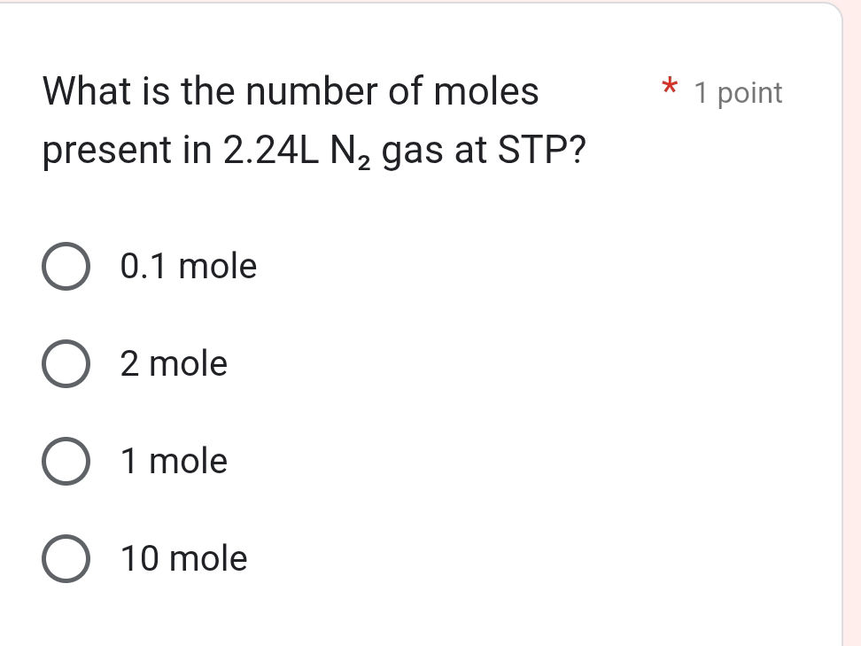The image size is (861, 646).
Task: Select the 0.1 mole radio button
Action: (x=65, y=266)
